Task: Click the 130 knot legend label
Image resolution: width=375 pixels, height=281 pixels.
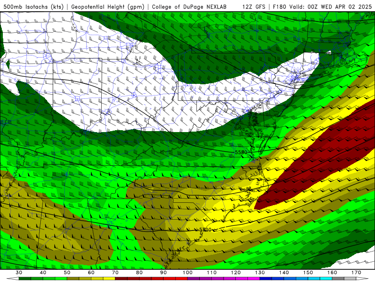Action: 260,273
